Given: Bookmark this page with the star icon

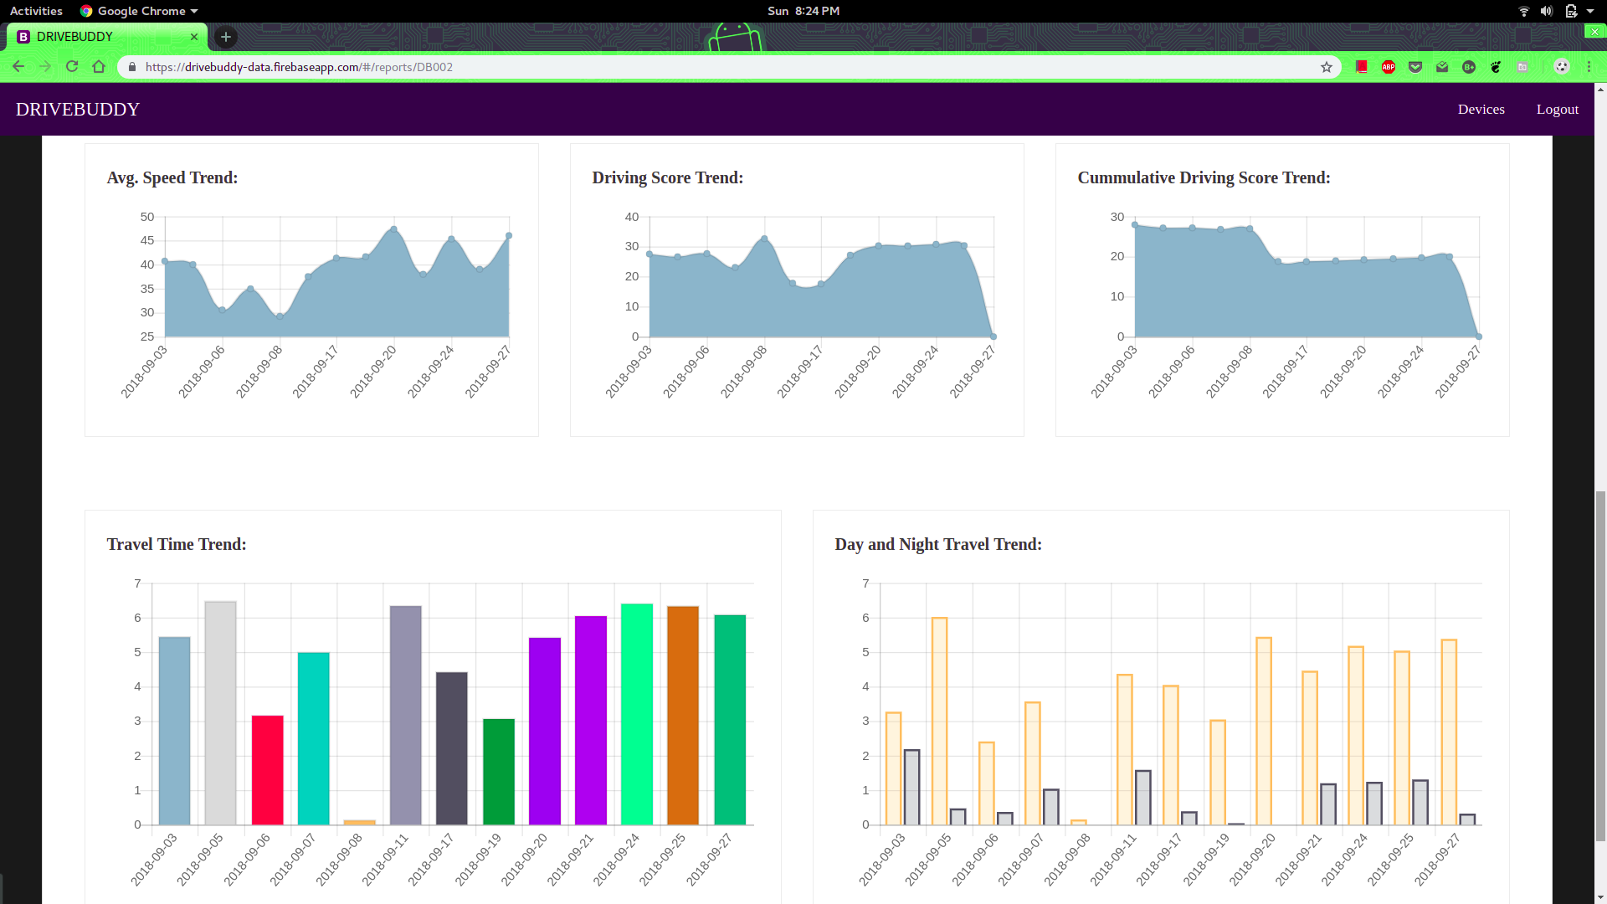Looking at the screenshot, I should (x=1327, y=67).
